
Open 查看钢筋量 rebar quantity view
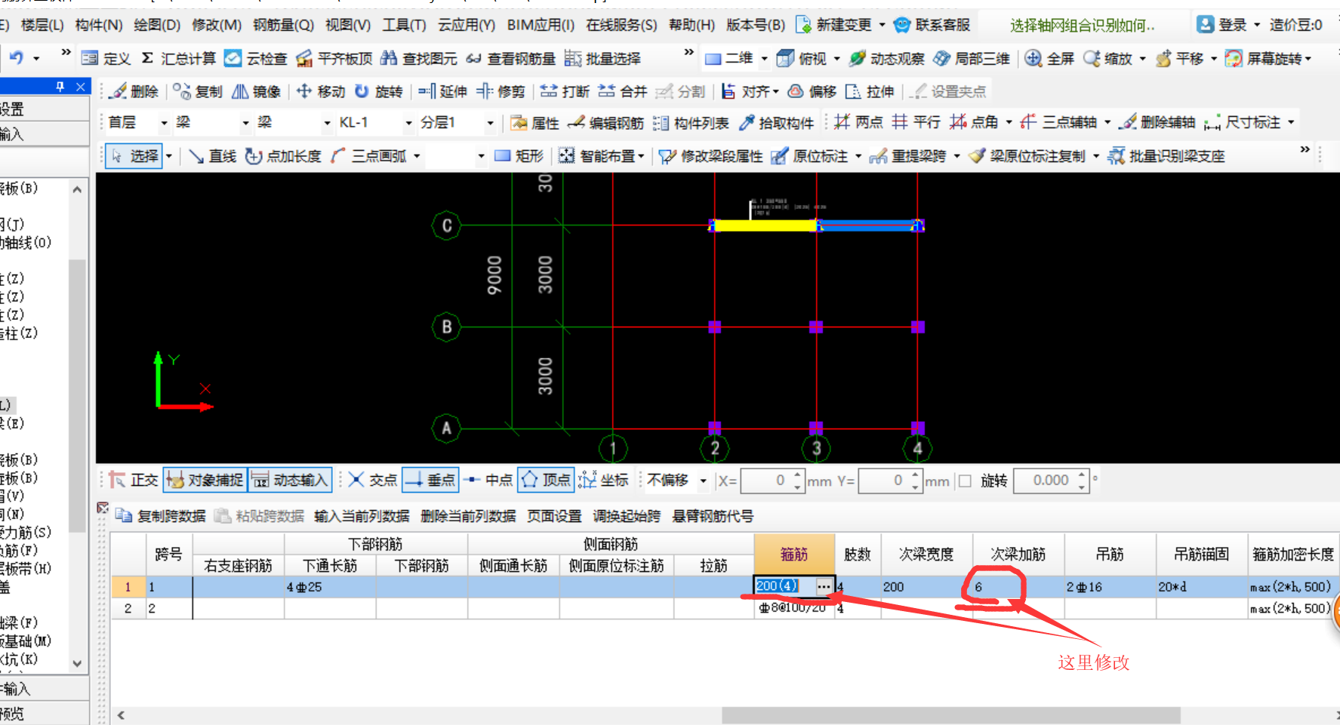point(510,58)
